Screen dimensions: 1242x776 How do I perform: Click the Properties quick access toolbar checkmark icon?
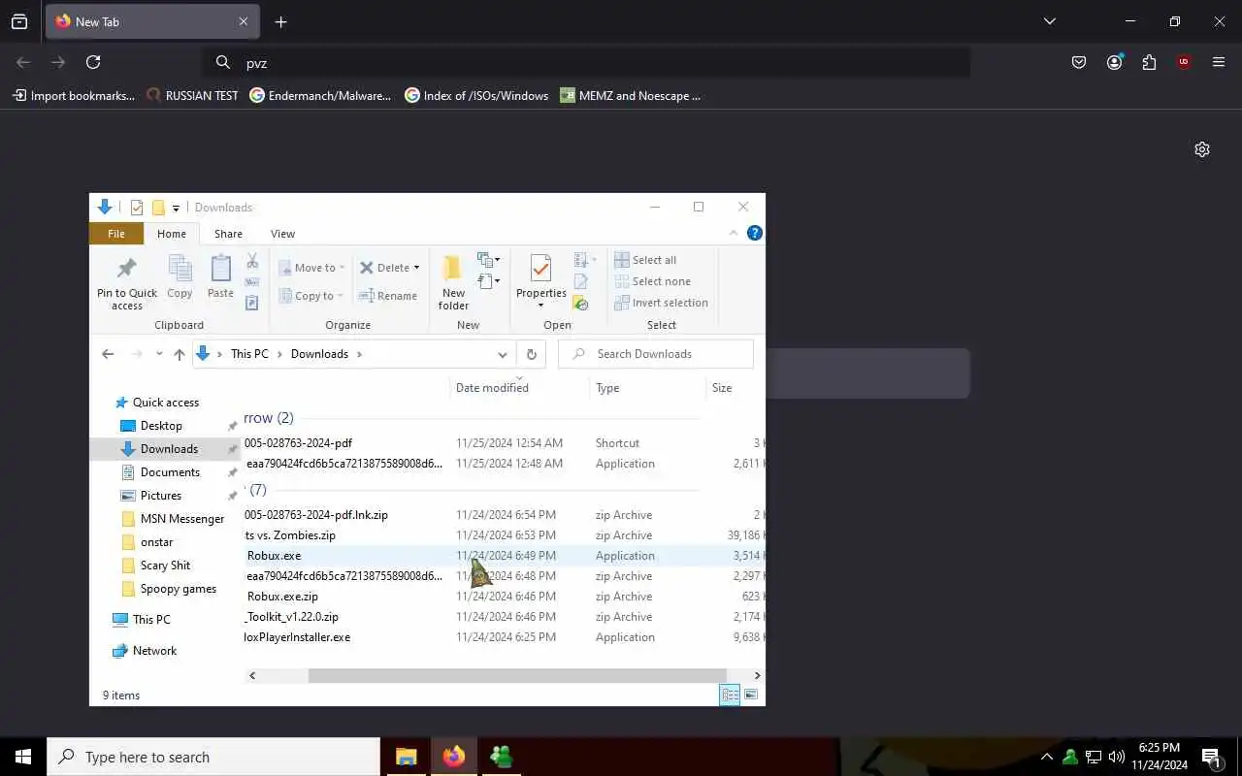tap(137, 208)
